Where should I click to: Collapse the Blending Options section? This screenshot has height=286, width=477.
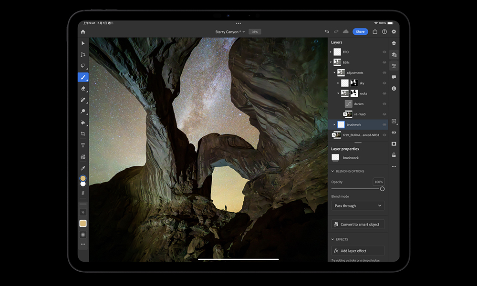pos(332,171)
